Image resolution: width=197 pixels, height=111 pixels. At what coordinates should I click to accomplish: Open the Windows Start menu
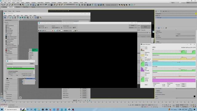point(2,109)
